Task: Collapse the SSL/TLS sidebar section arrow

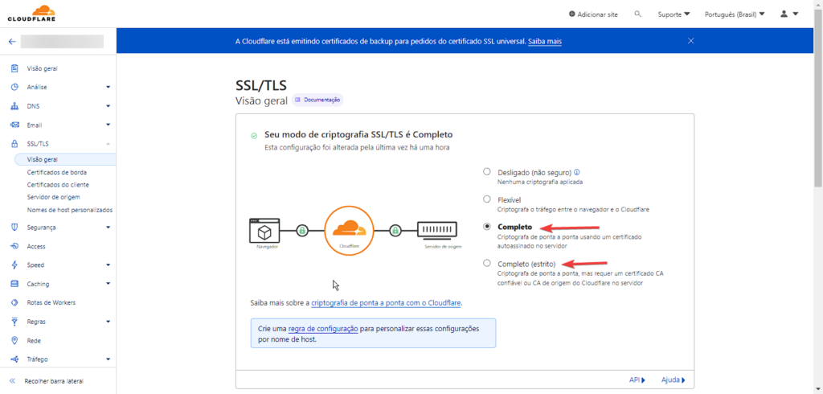Action: point(109,144)
